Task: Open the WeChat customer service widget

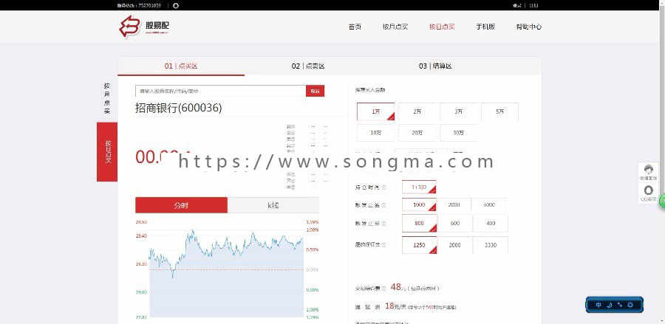Action: (x=648, y=173)
